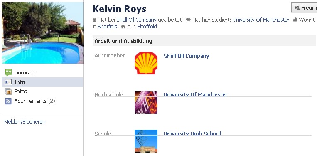Click the Abonnements RSS feed icon
The width and height of the screenshot is (317, 156).
coord(8,101)
